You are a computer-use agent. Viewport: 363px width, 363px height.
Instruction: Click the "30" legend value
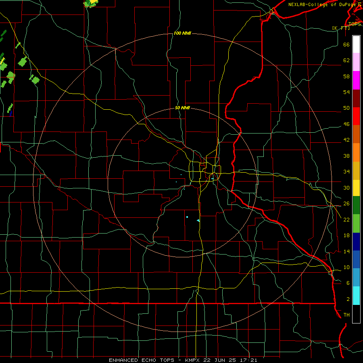click(346, 188)
